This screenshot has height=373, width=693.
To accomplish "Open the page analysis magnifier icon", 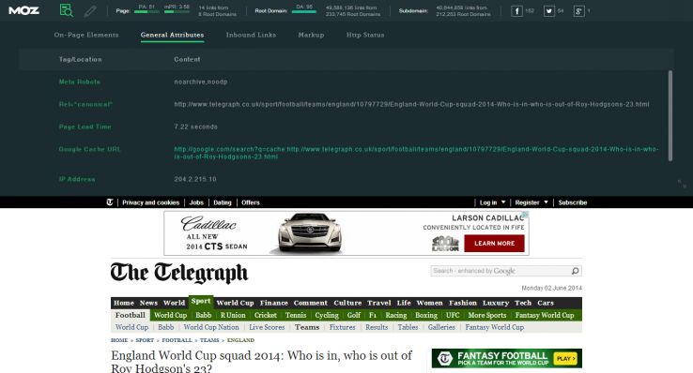I will pyautogui.click(x=67, y=10).
